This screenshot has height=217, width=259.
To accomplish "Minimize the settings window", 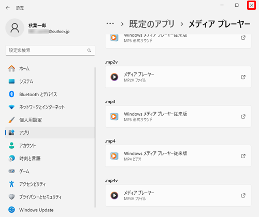I will tap(222, 5).
